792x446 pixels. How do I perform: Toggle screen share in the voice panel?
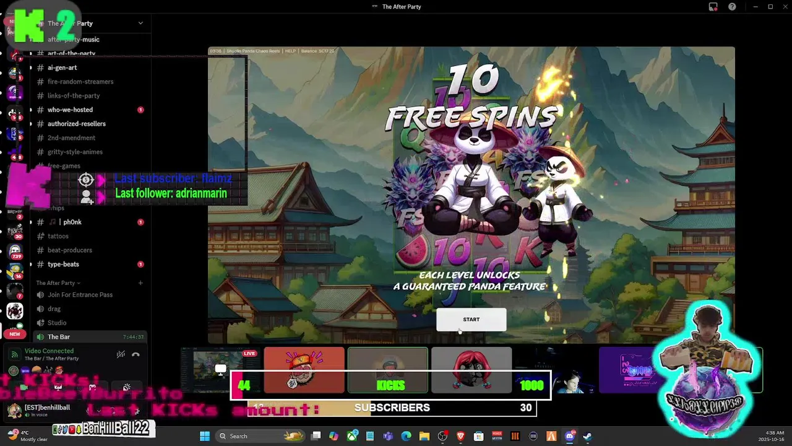click(58, 387)
